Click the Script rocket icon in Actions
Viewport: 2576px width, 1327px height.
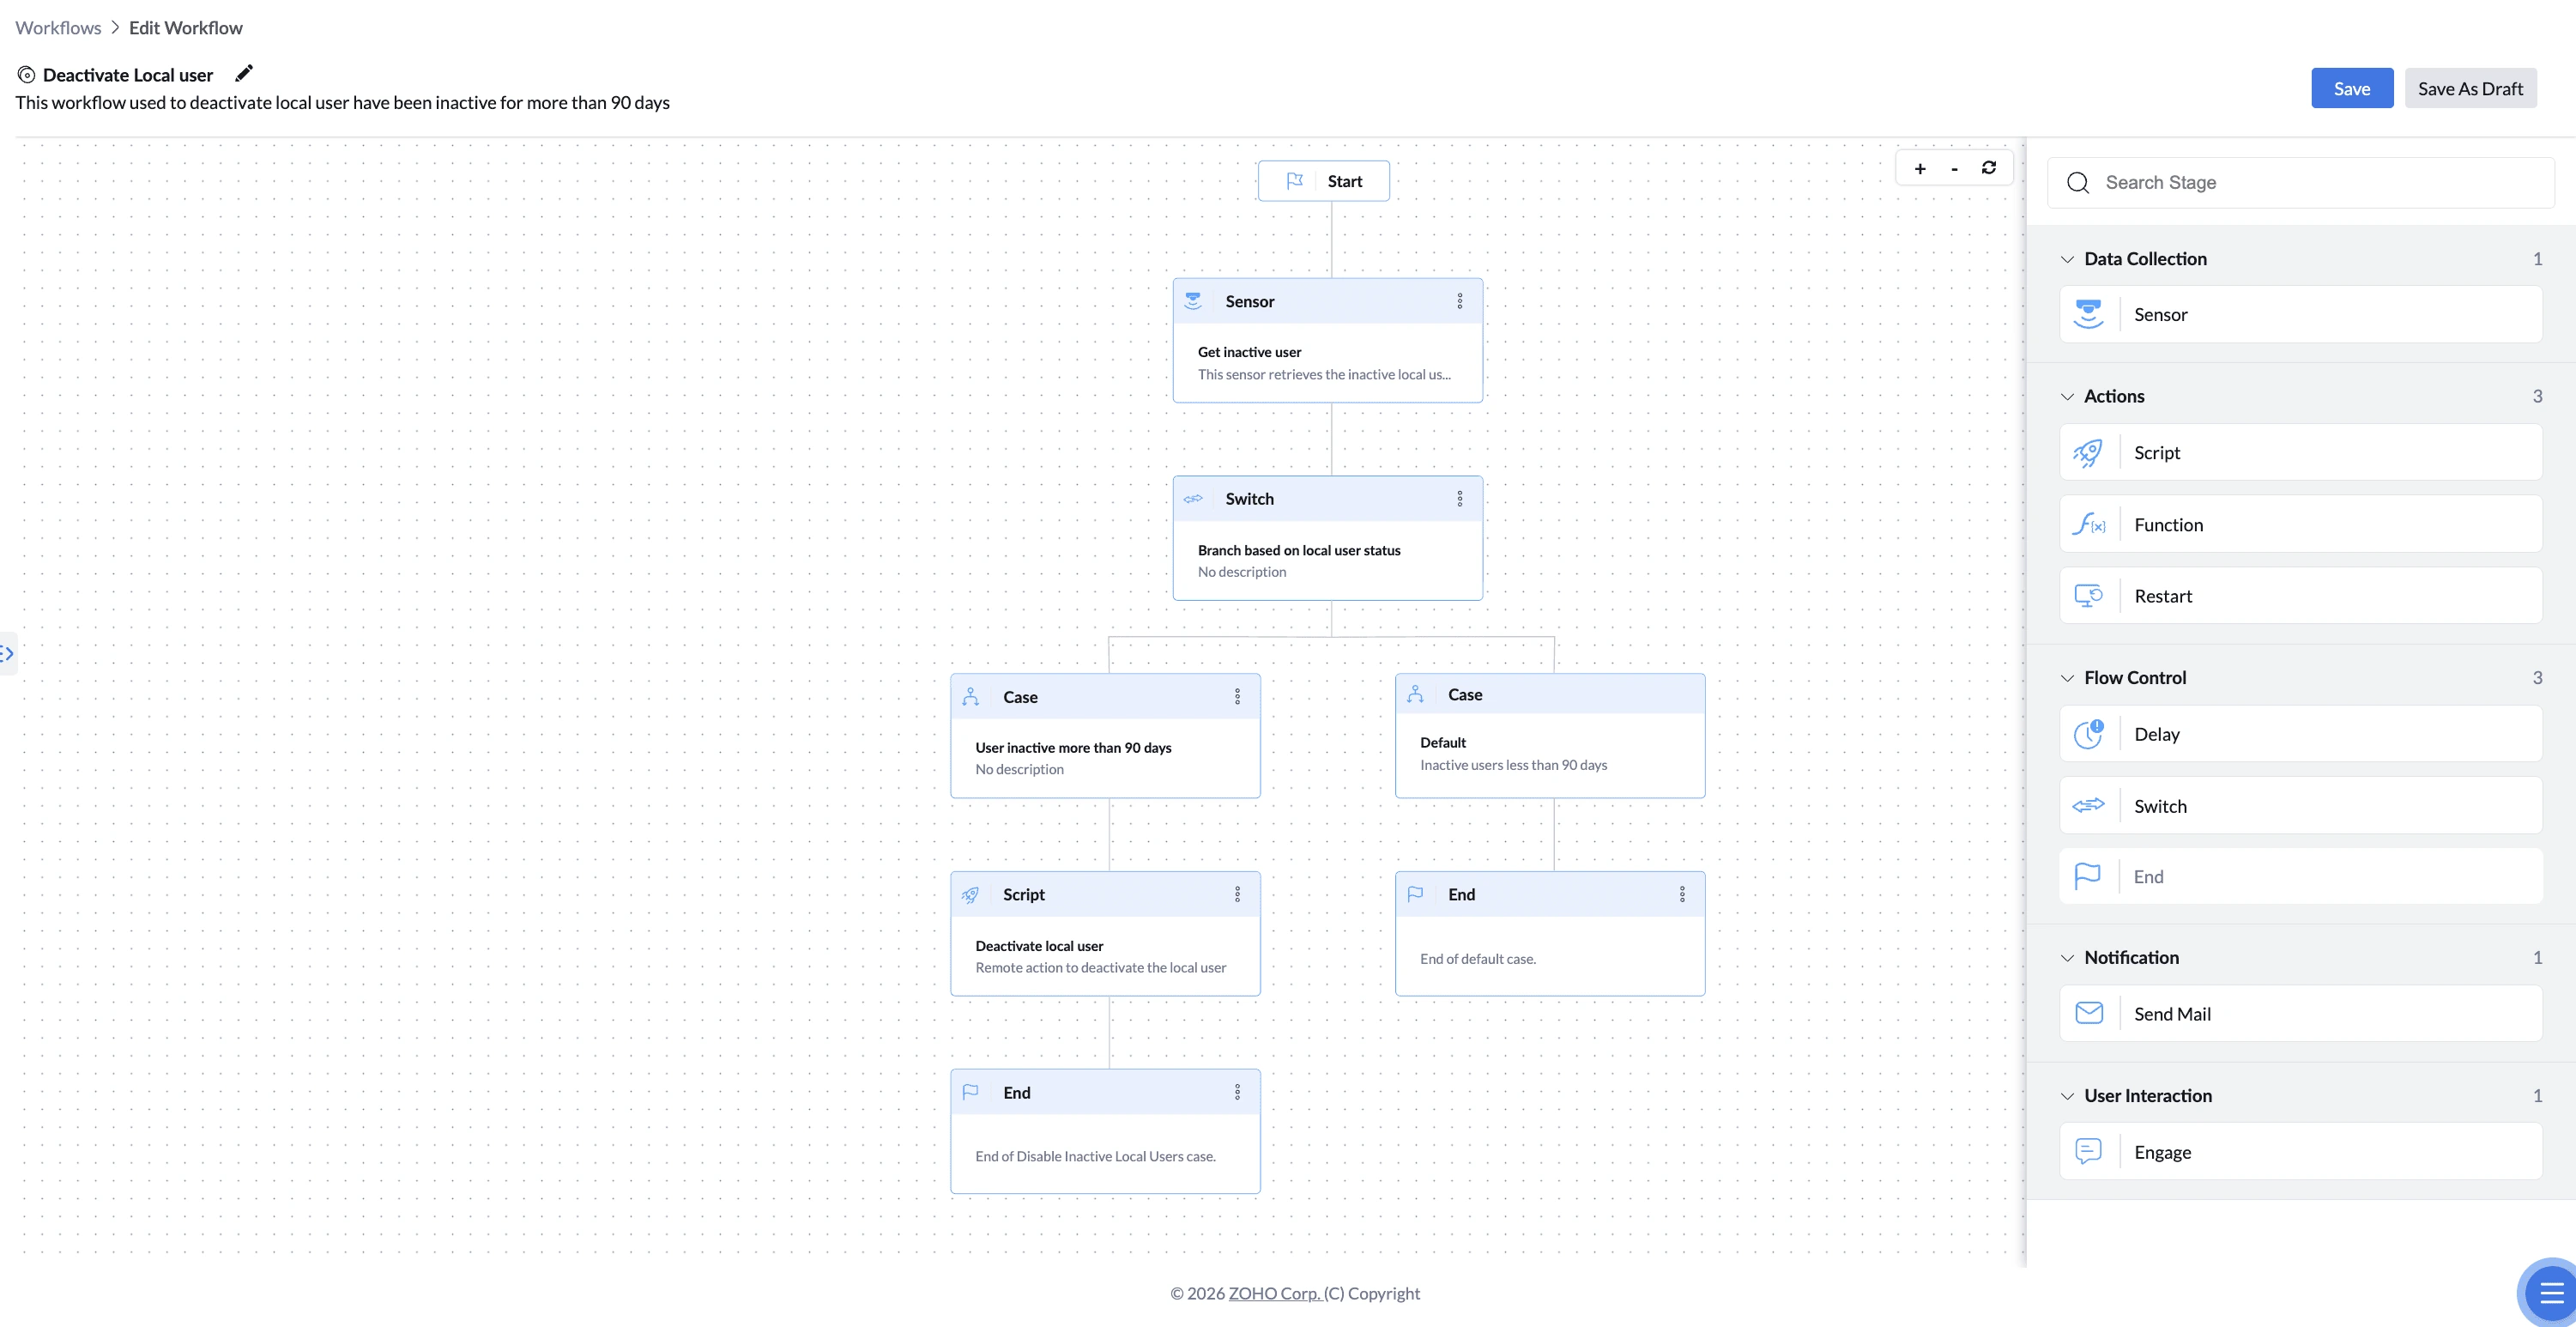point(2088,453)
